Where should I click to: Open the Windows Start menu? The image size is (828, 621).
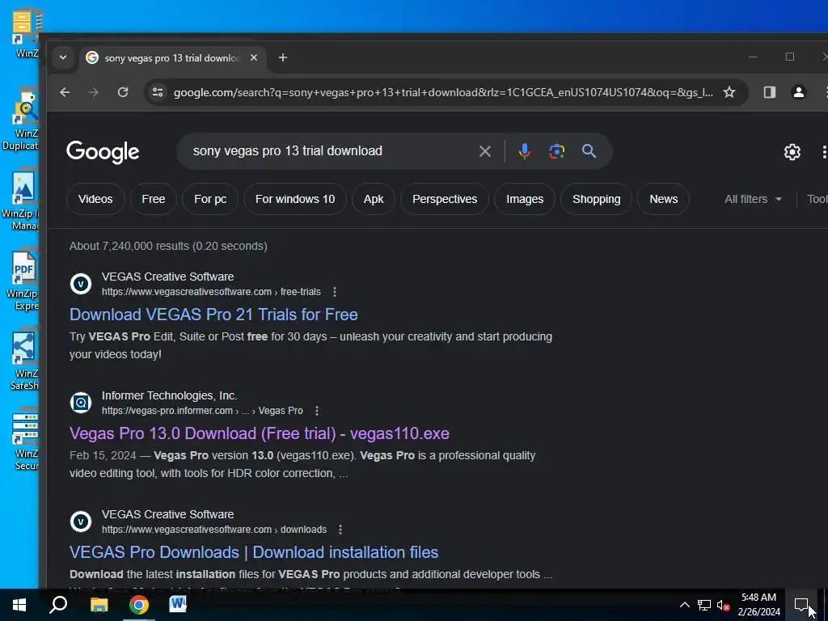coord(19,605)
